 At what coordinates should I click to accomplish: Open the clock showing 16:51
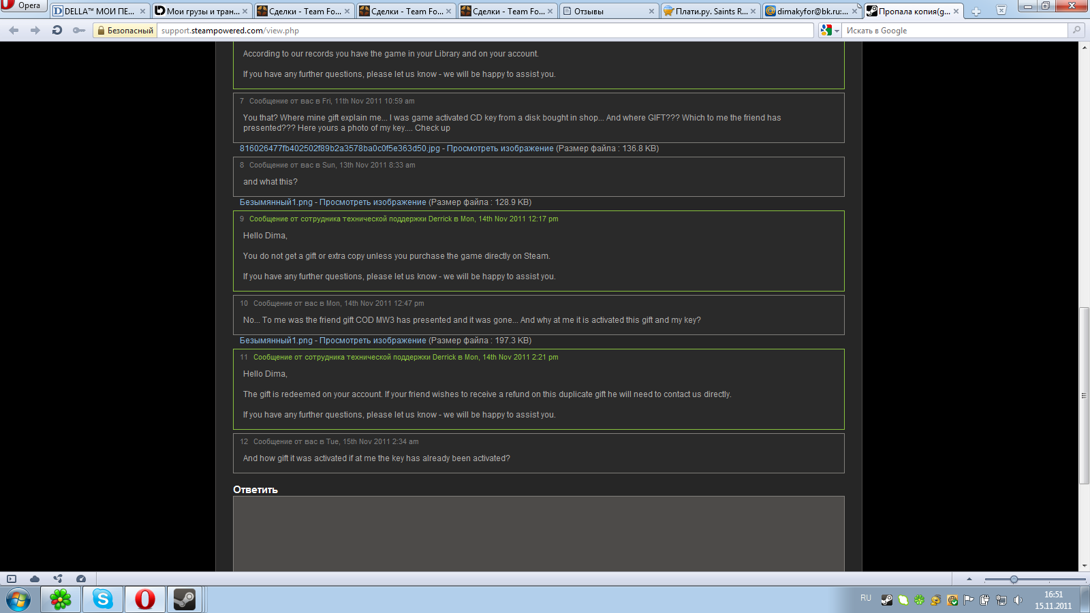tap(1053, 600)
